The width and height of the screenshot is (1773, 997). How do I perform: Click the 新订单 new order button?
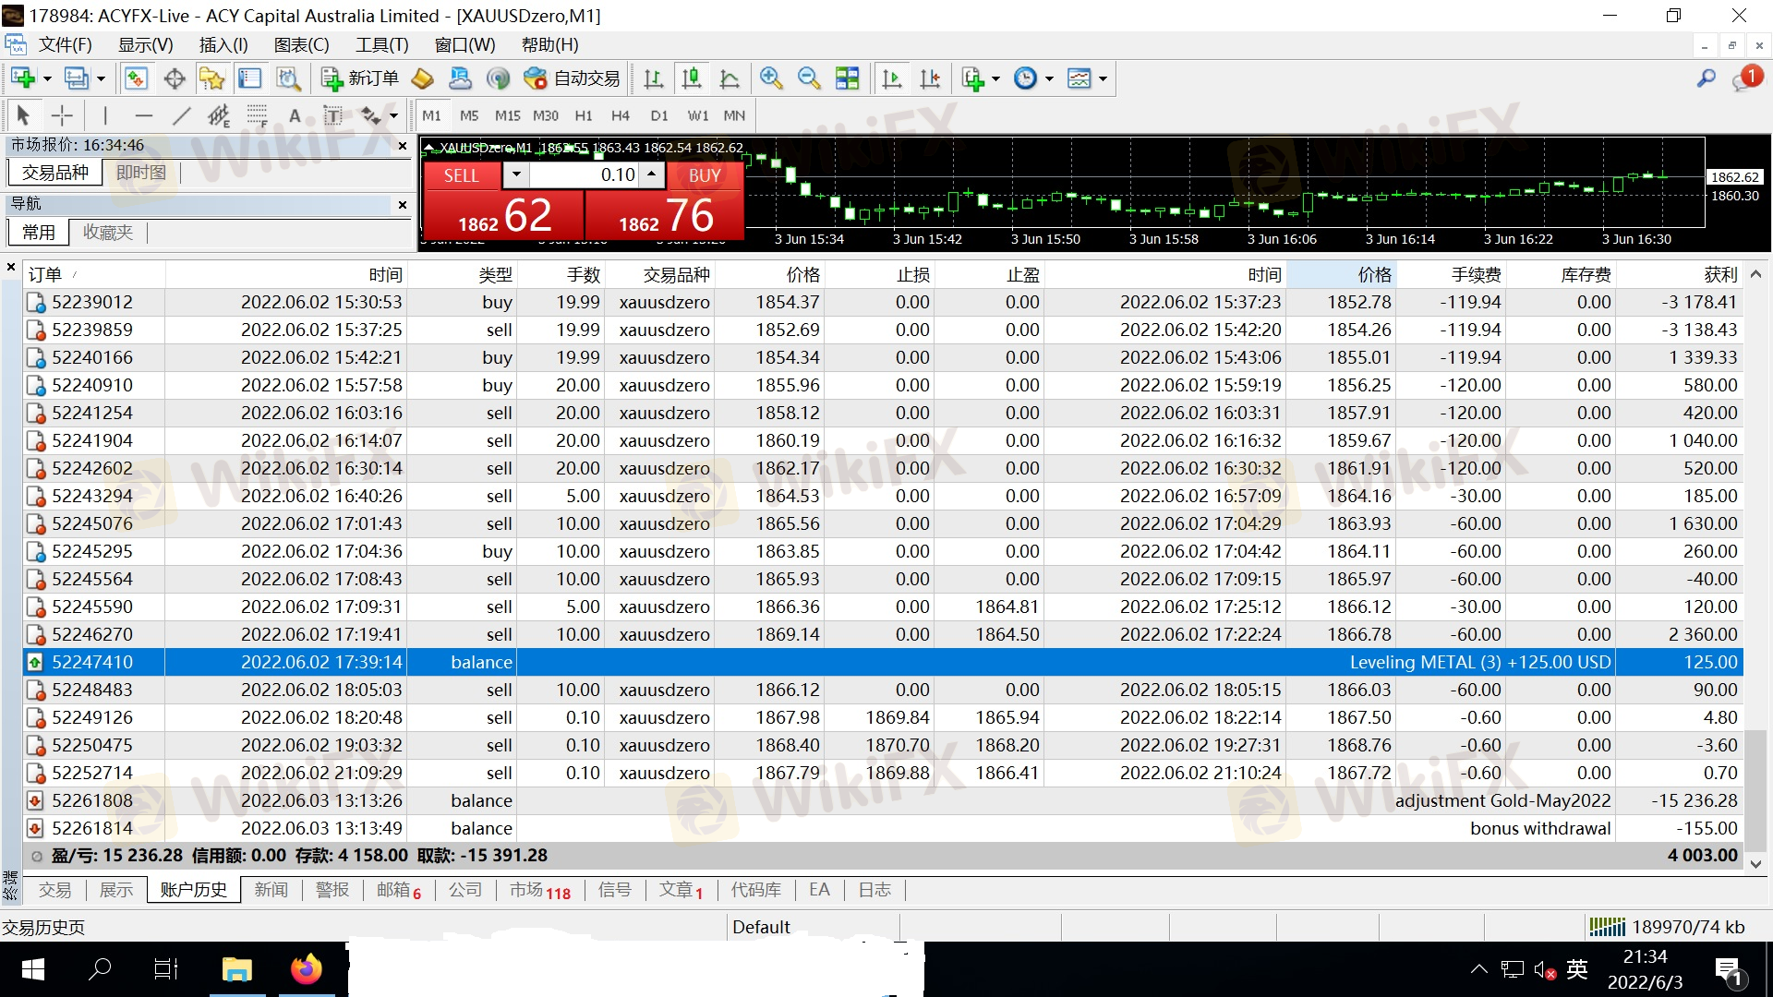(x=360, y=78)
